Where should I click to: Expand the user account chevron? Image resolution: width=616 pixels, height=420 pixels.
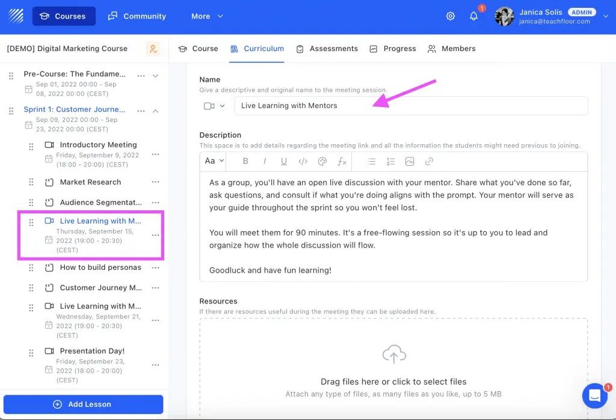pyautogui.click(x=606, y=16)
